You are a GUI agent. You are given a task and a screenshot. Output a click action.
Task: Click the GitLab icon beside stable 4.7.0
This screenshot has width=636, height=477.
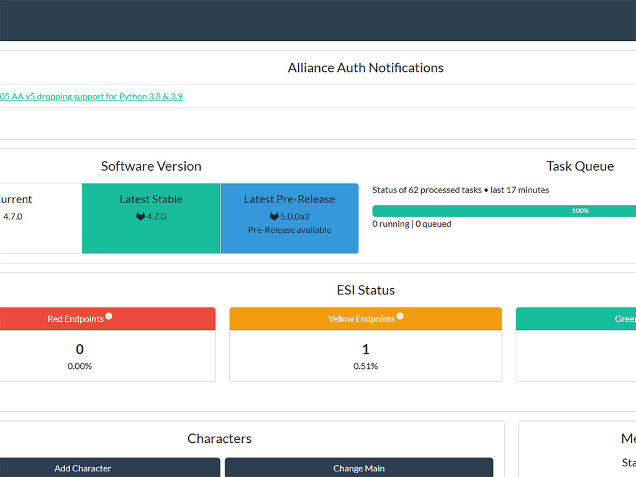[140, 216]
